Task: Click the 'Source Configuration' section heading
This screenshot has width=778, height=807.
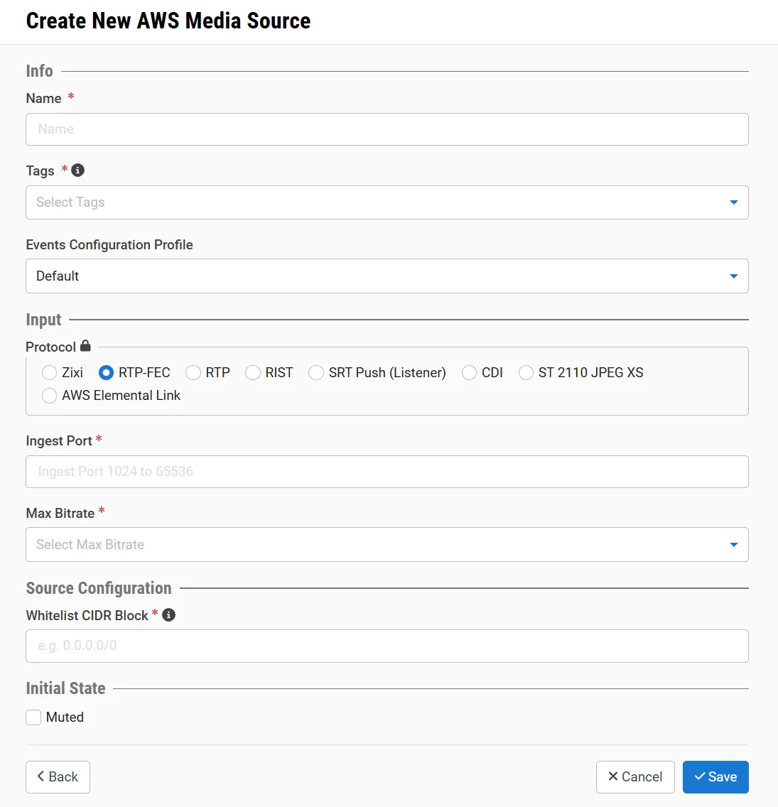Action: pyautogui.click(x=99, y=588)
